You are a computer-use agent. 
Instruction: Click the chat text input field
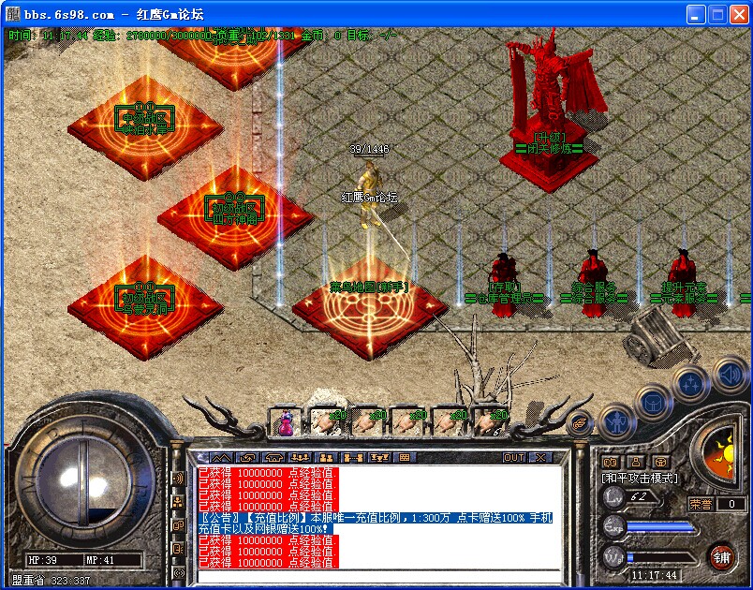tap(379, 576)
